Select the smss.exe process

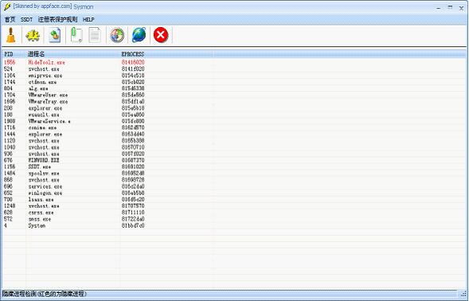point(234,219)
